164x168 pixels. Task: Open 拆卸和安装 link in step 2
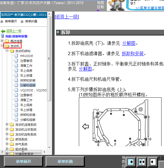(x=133, y=53)
